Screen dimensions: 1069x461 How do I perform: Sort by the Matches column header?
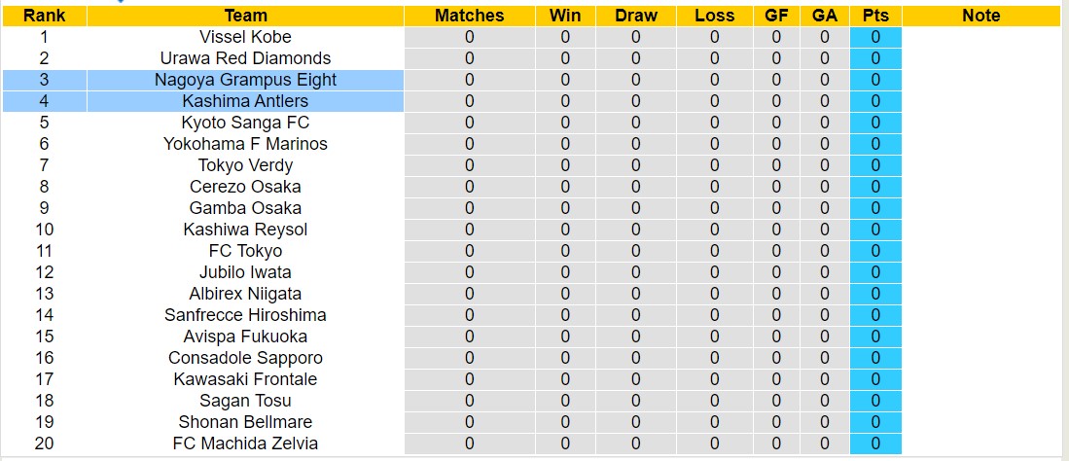click(x=470, y=16)
